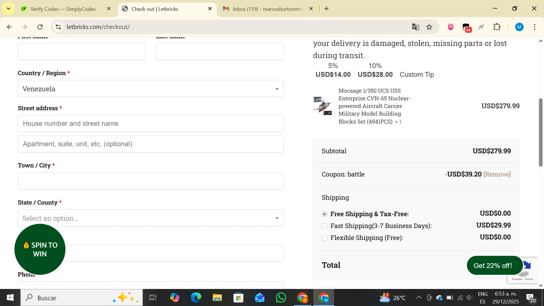Open Microsoft Edge from taskbar
Viewport: 544px width, 306px height.
click(196, 298)
